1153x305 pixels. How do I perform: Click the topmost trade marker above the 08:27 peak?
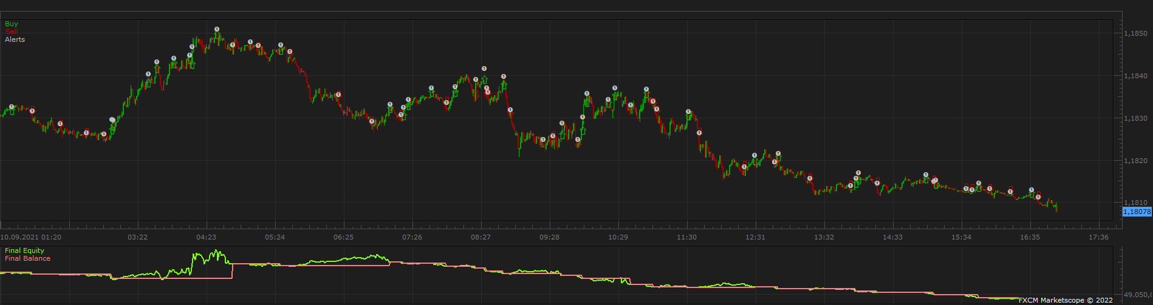tap(484, 69)
